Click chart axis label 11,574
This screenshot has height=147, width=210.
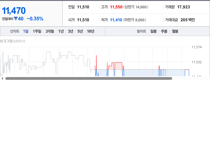(x=197, y=47)
